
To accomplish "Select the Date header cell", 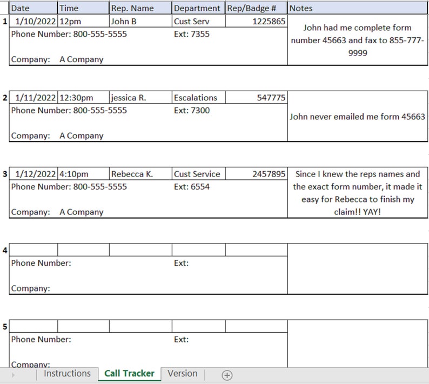I will pyautogui.click(x=33, y=8).
